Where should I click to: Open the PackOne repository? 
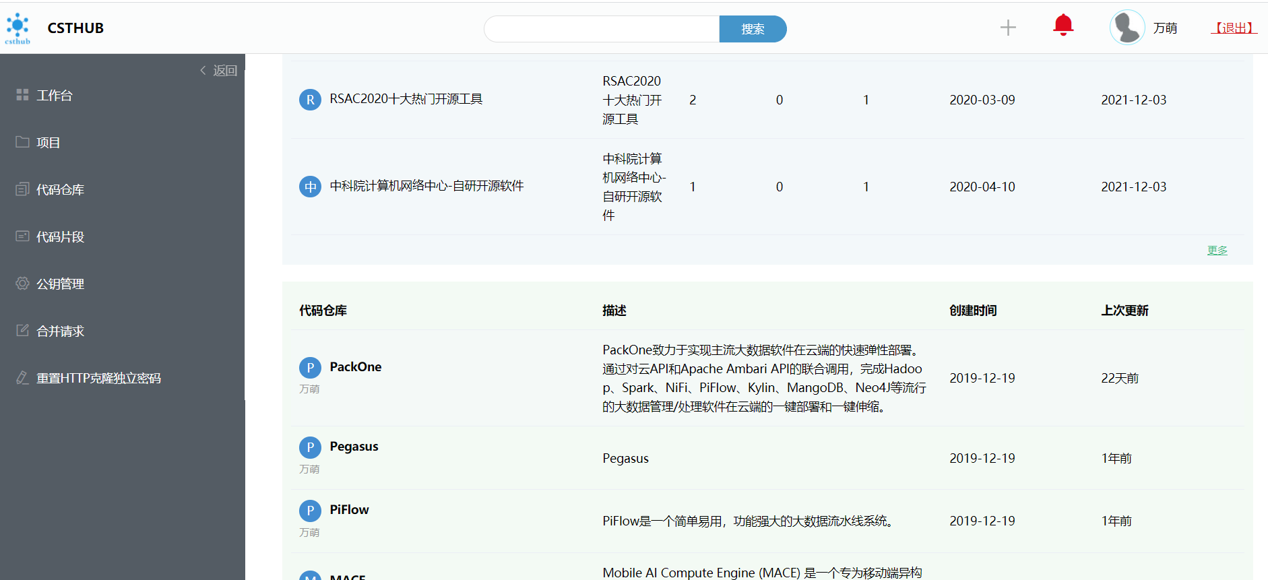355,367
